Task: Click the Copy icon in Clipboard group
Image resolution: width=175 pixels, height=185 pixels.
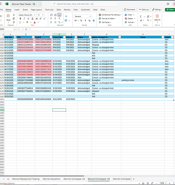Action: (x=14, y=18)
